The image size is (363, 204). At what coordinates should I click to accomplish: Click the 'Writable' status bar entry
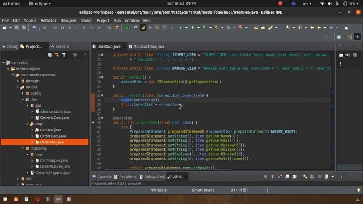(x=159, y=190)
